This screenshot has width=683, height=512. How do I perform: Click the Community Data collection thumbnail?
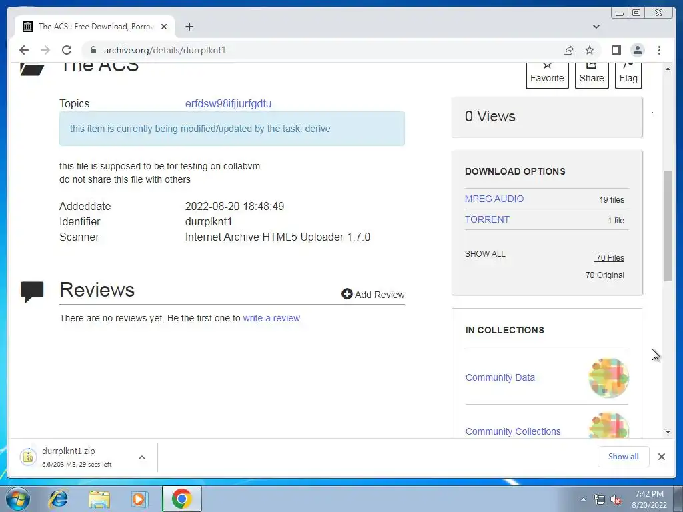pyautogui.click(x=608, y=378)
